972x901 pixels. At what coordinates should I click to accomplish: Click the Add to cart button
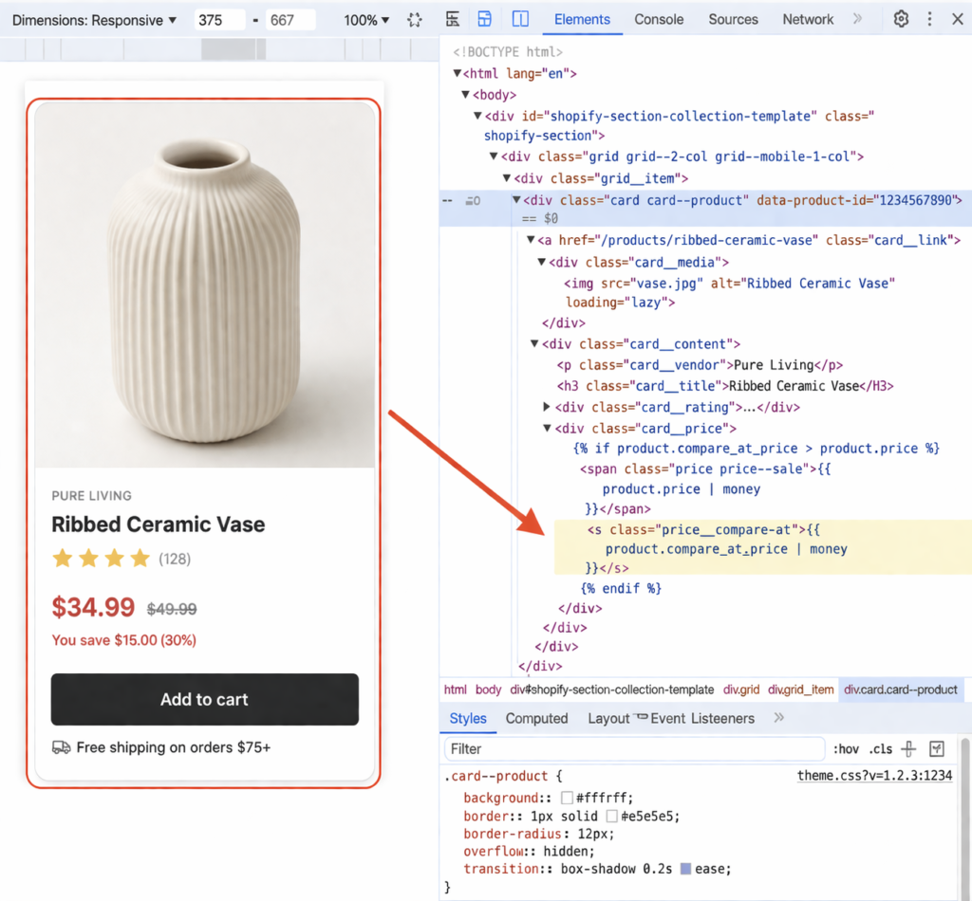coord(204,699)
